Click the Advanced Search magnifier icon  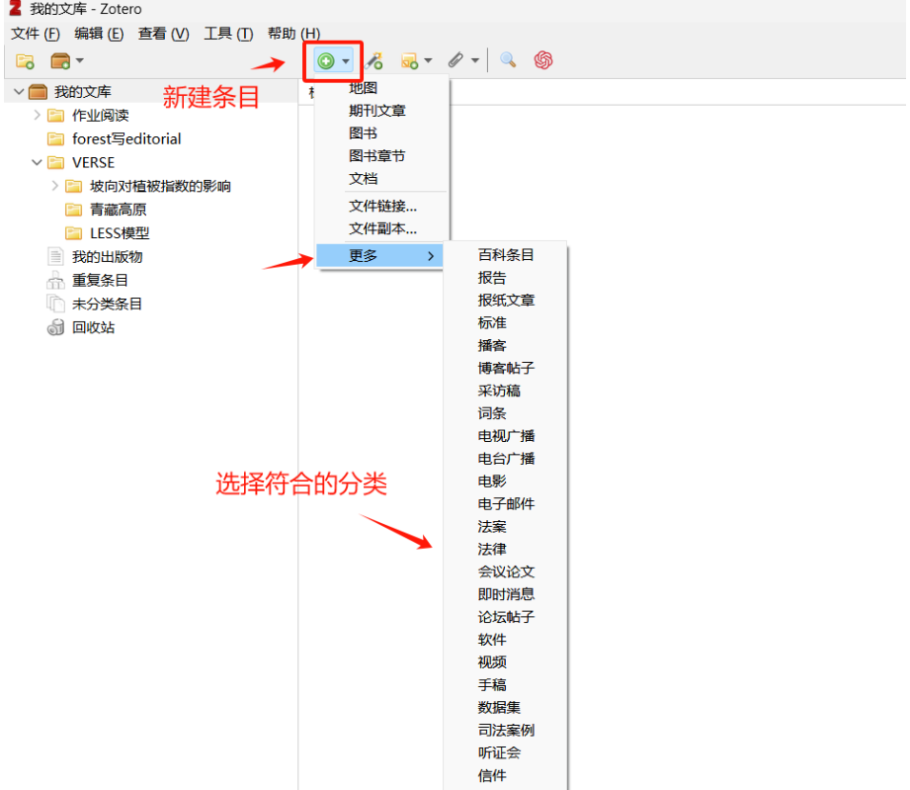click(x=508, y=60)
